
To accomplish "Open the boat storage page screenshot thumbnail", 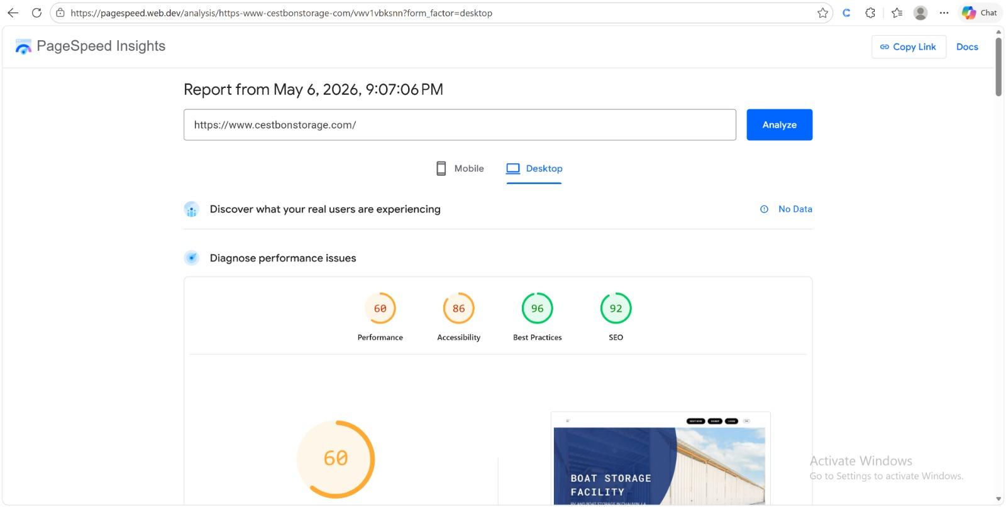I will [661, 459].
